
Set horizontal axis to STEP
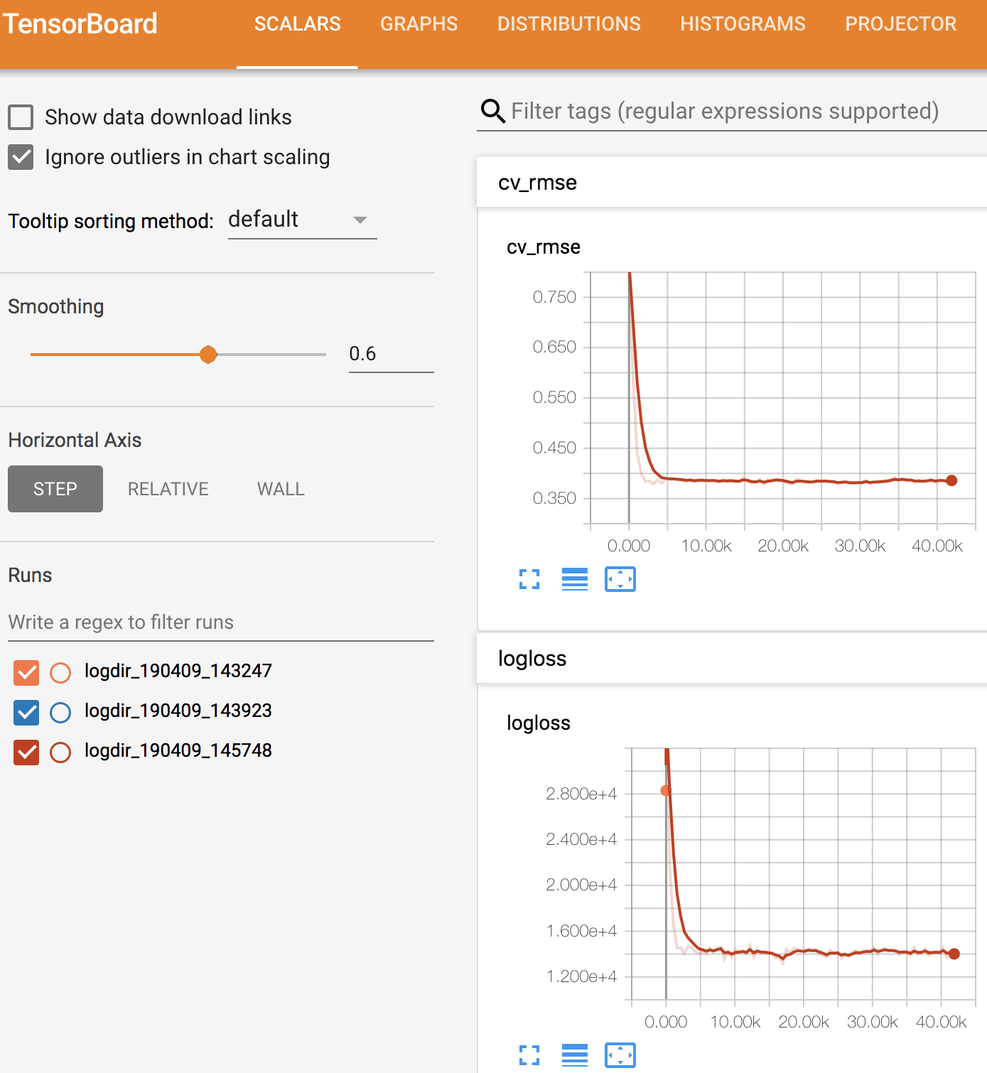coord(55,489)
